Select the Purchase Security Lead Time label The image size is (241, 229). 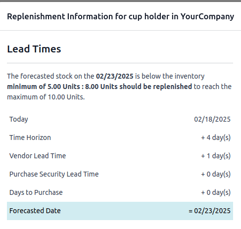click(x=54, y=174)
